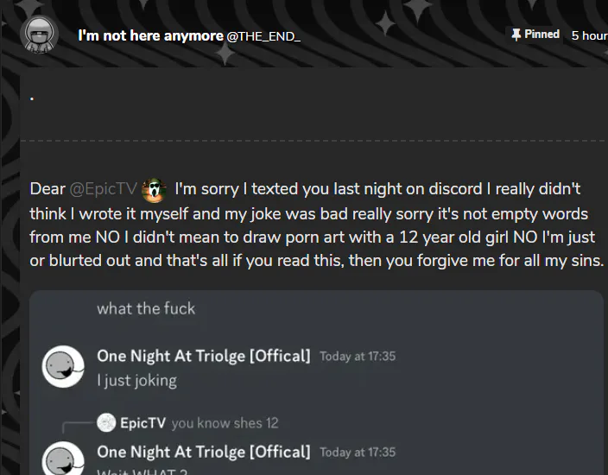Click the reply connector line to EpicTV
Viewport: 608px width, 475px height.
click(79, 427)
